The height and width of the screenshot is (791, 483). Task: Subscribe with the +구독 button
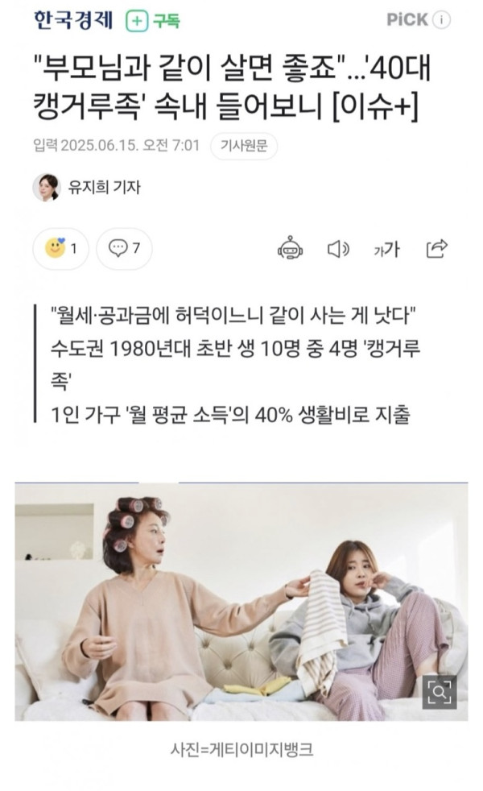(x=153, y=21)
